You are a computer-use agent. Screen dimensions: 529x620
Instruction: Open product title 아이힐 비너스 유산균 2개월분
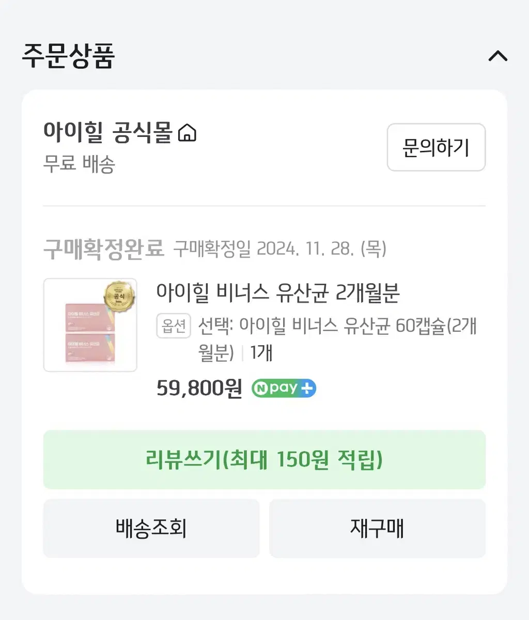pyautogui.click(x=278, y=293)
